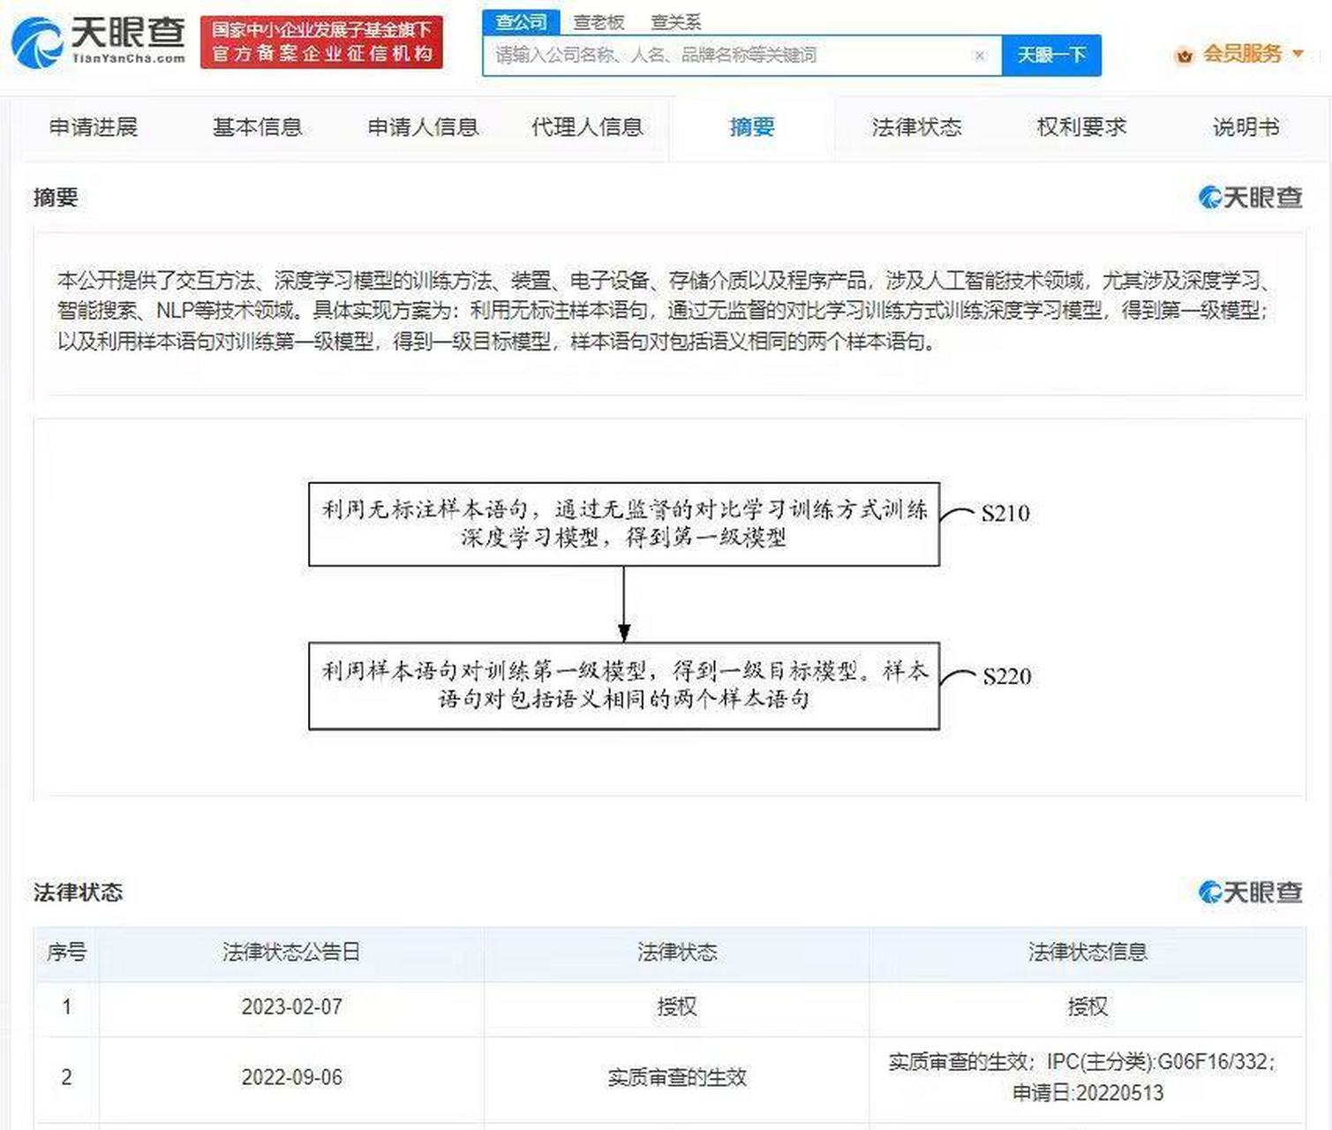This screenshot has height=1130, width=1332.
Task: Click the 实质审查的生效 status cell
Action: (x=677, y=1077)
